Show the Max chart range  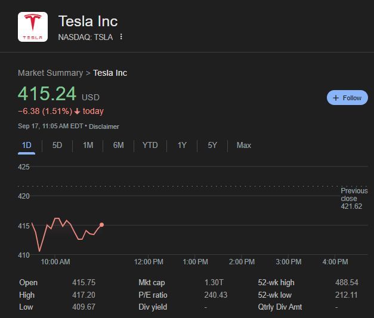(x=243, y=145)
